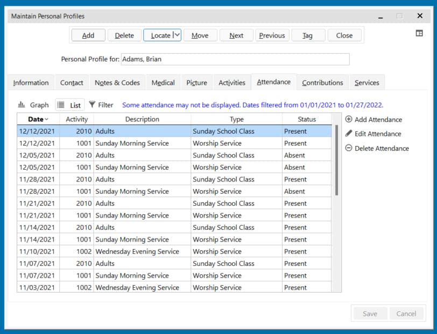Click the Personal Profile name field

click(235, 59)
